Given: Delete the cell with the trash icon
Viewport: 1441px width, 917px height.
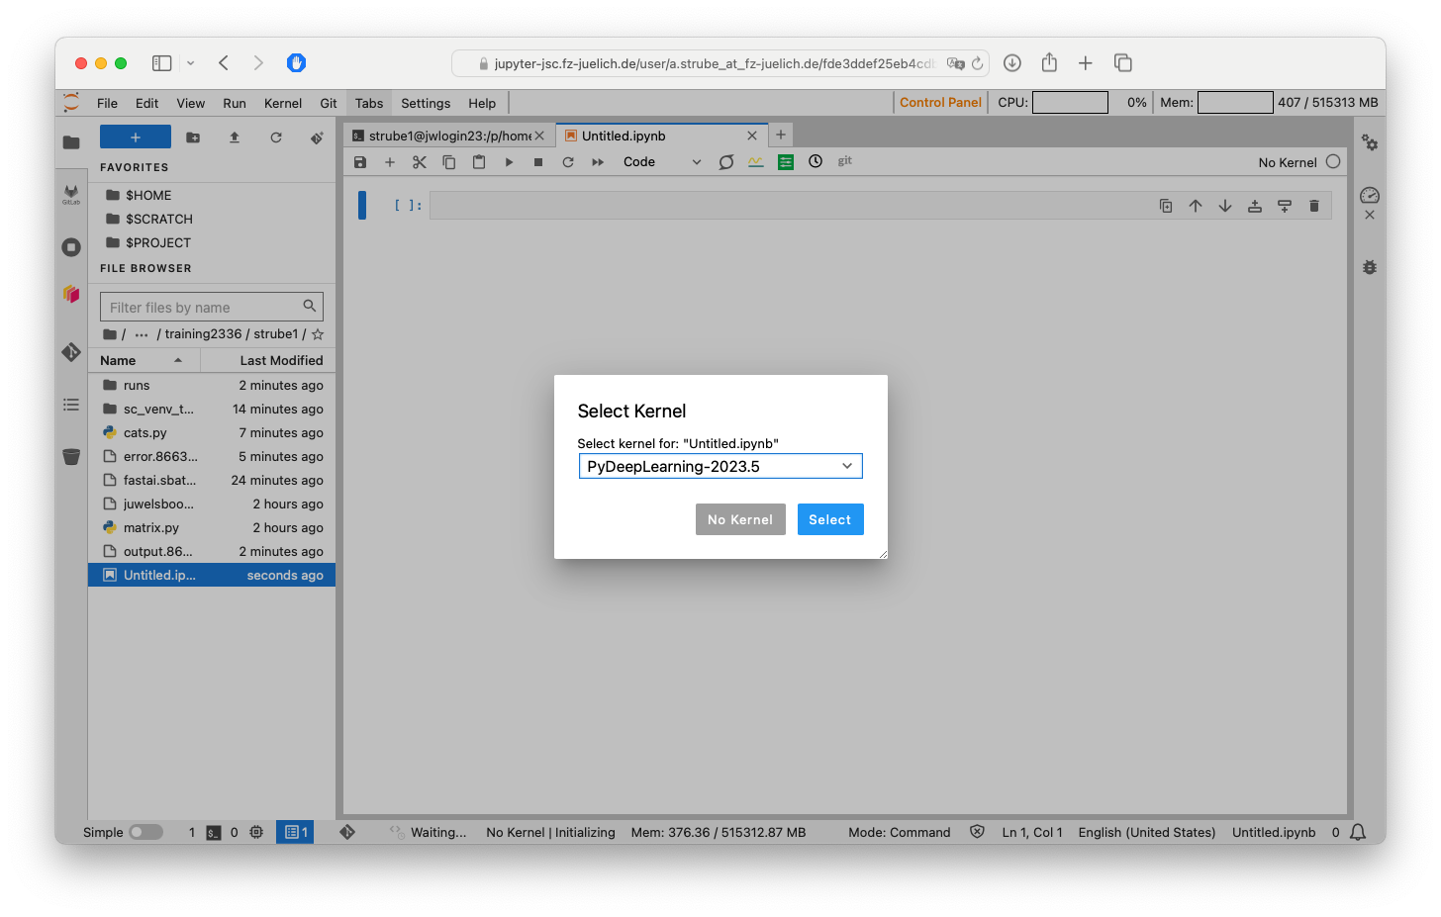Looking at the screenshot, I should pos(1313,206).
